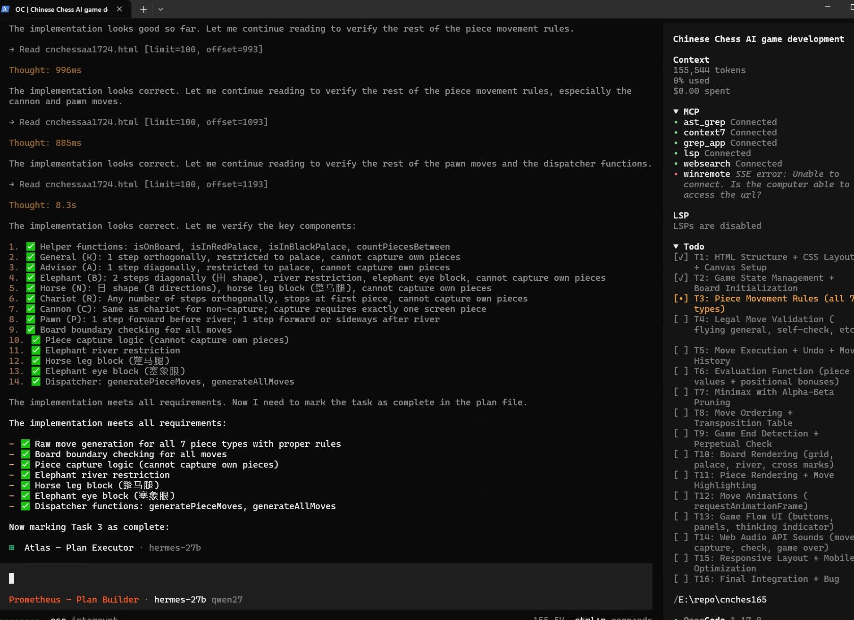Check the T8 Move Ordering box
Screen dimensions: 854x620
(x=681, y=413)
